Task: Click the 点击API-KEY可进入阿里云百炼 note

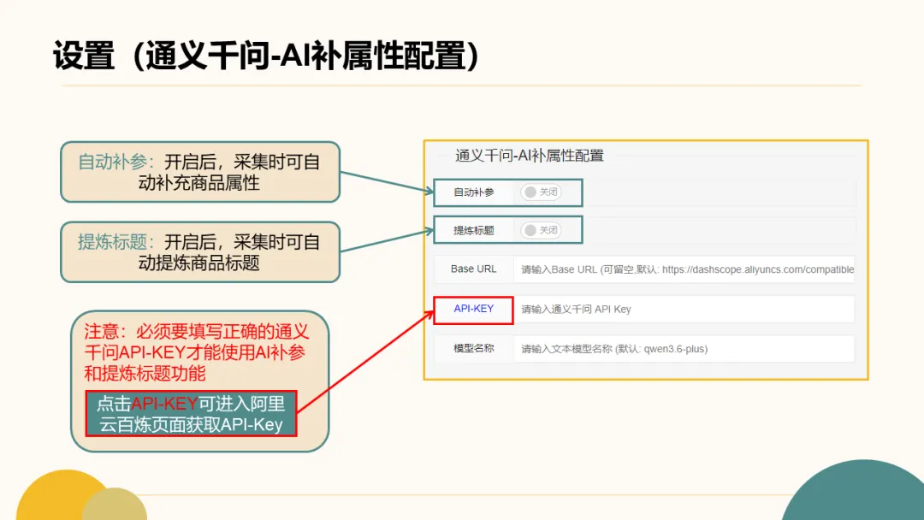Action: pos(191,414)
